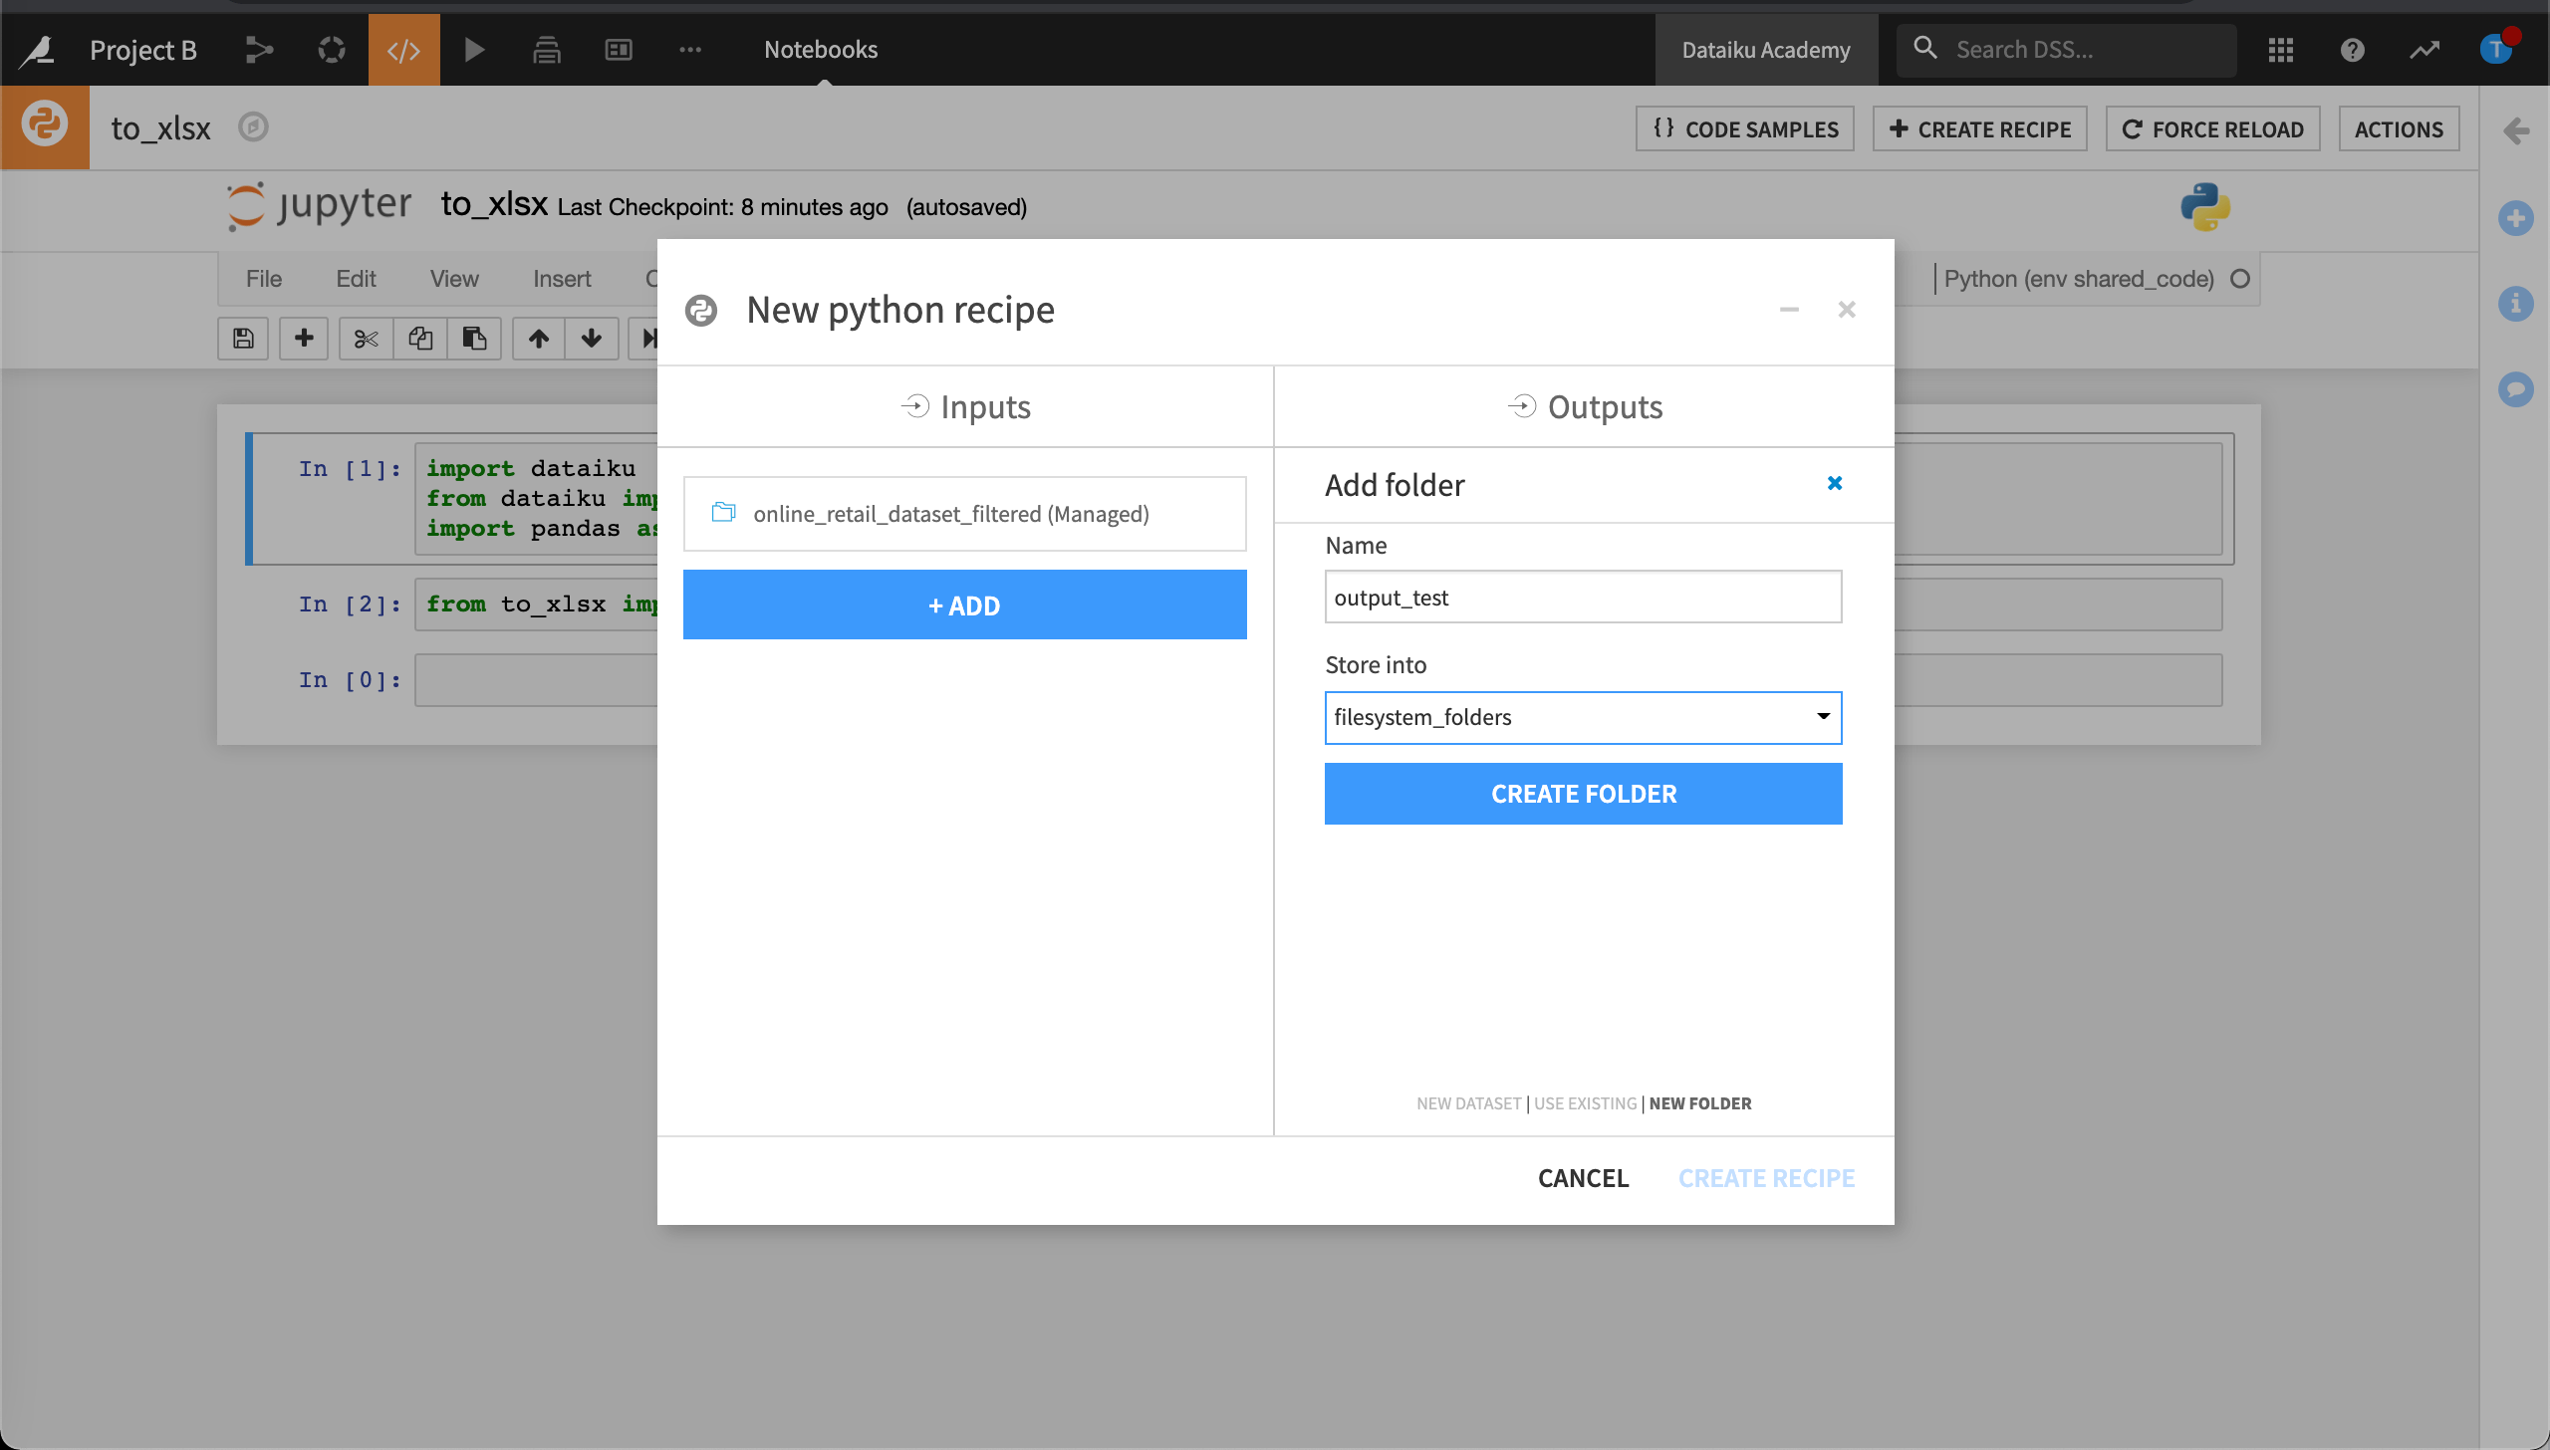The width and height of the screenshot is (2550, 1450).
Task: Click FORCE RELOAD button
Action: [x=2212, y=129]
